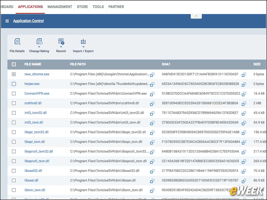Screen dimensions: 267x200
Task: Check the ConnectVPN.exe row checkbox
Action: click(x=14, y=94)
